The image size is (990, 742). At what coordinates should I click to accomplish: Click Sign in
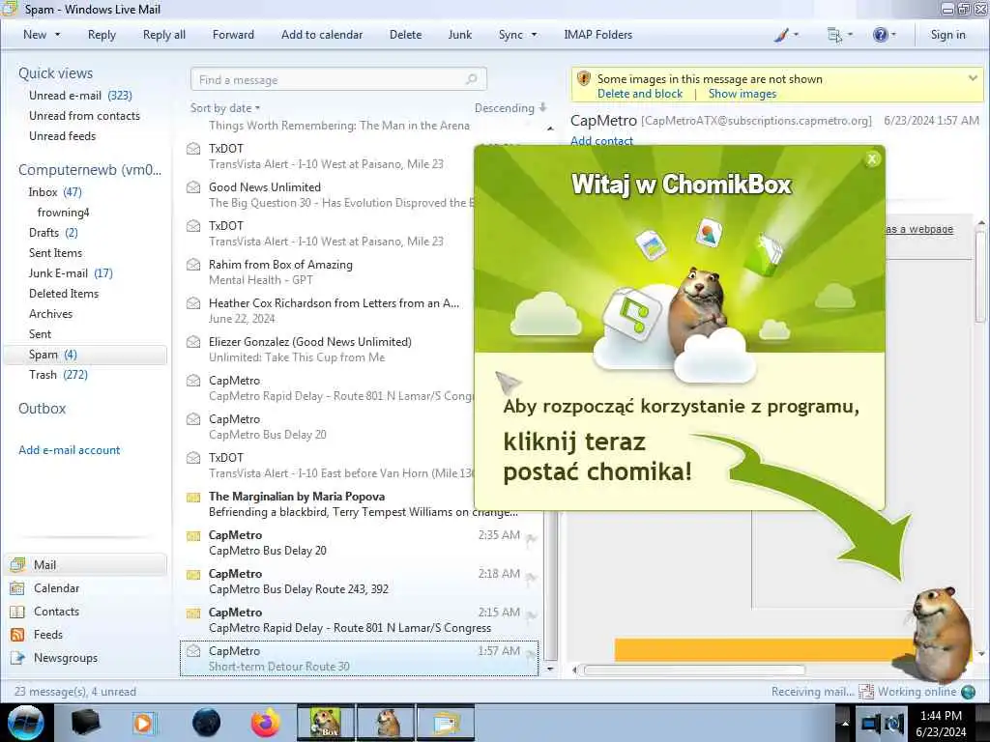[x=947, y=35]
